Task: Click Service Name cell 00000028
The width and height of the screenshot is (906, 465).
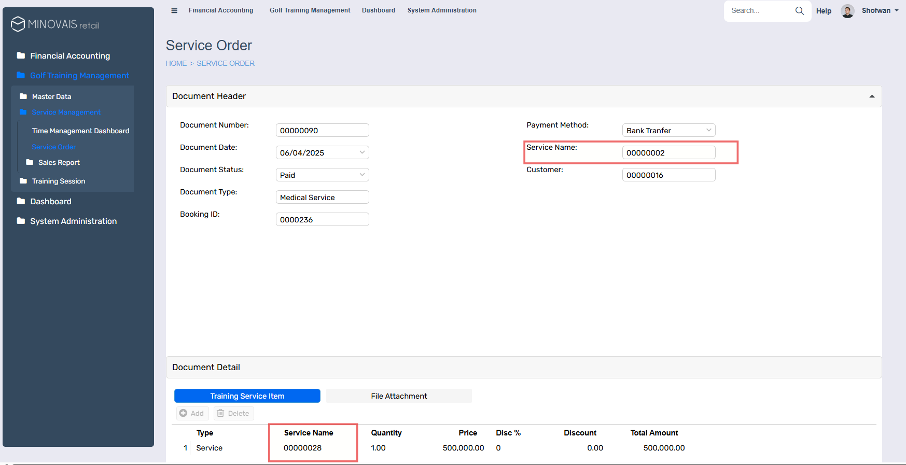Action: pyautogui.click(x=302, y=448)
